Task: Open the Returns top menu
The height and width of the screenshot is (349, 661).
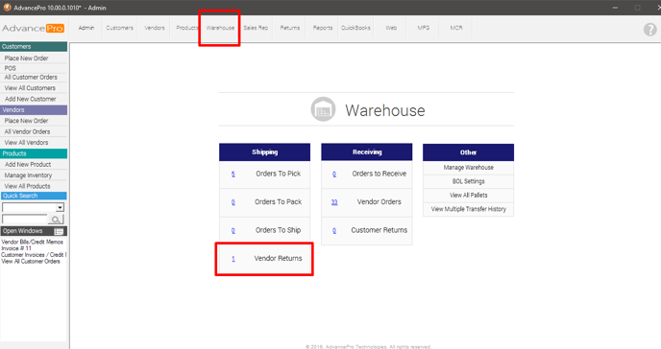Action: [289, 28]
